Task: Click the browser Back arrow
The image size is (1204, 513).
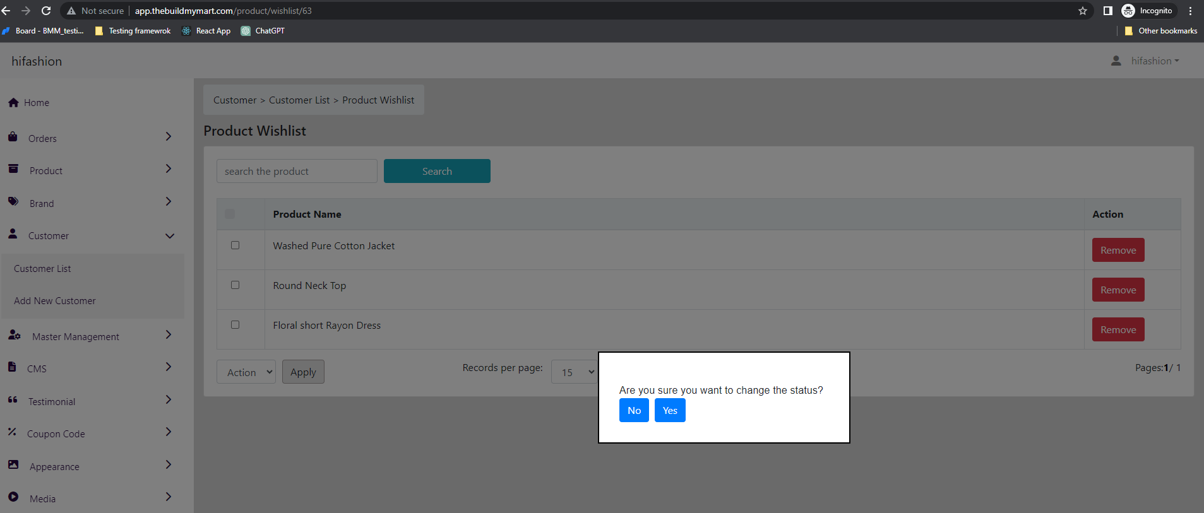Action: (6, 11)
